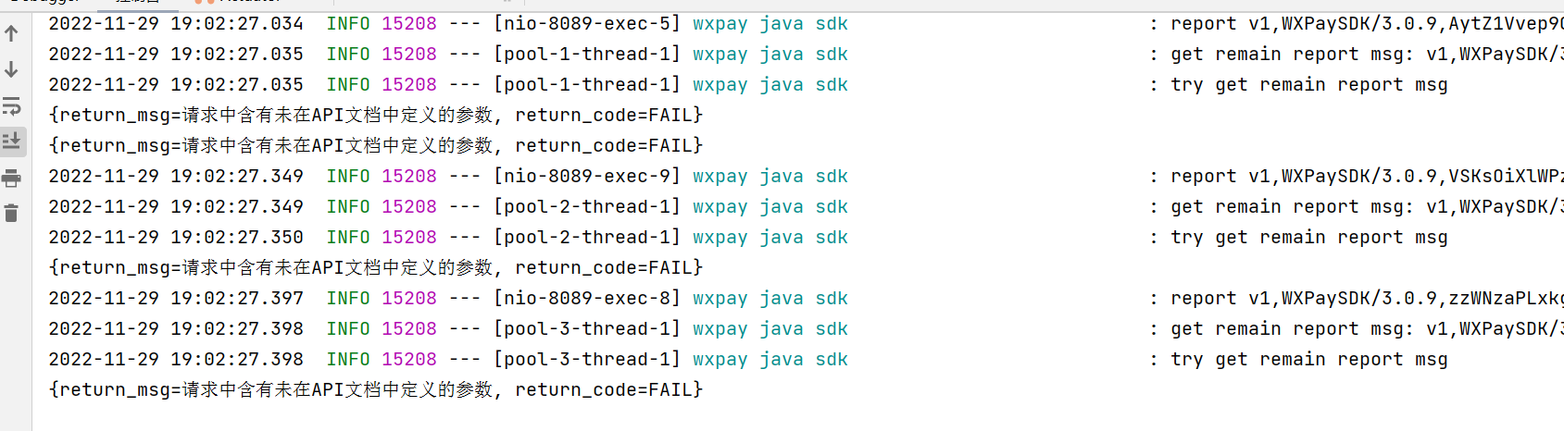Click timestamp 19:02:27.034 in the log
This screenshot has width=1564, height=431.
[237, 24]
